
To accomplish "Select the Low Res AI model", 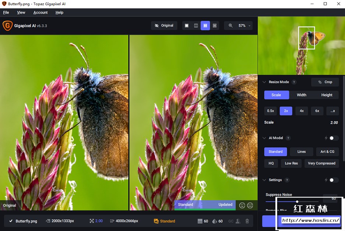I will coord(291,163).
